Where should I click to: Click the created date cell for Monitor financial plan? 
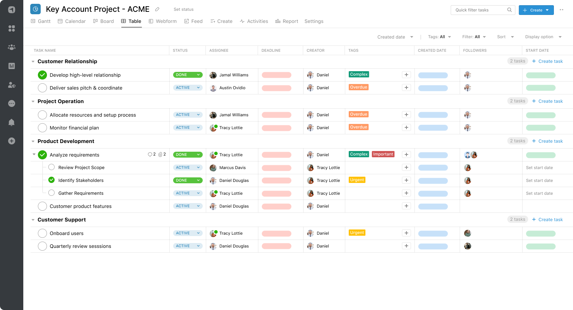(x=433, y=128)
